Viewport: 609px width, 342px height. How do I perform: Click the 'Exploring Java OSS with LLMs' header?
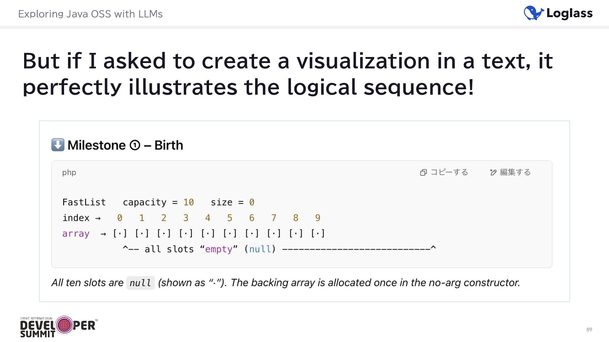pos(90,14)
